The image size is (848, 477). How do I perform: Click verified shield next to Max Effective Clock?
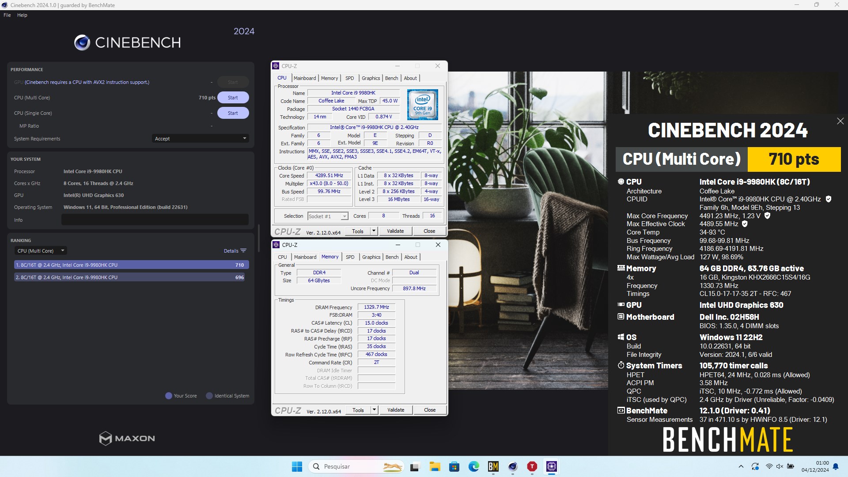click(745, 224)
